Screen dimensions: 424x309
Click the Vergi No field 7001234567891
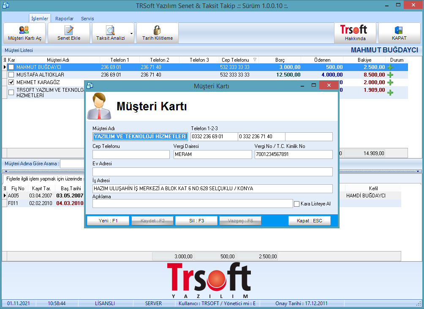294,154
